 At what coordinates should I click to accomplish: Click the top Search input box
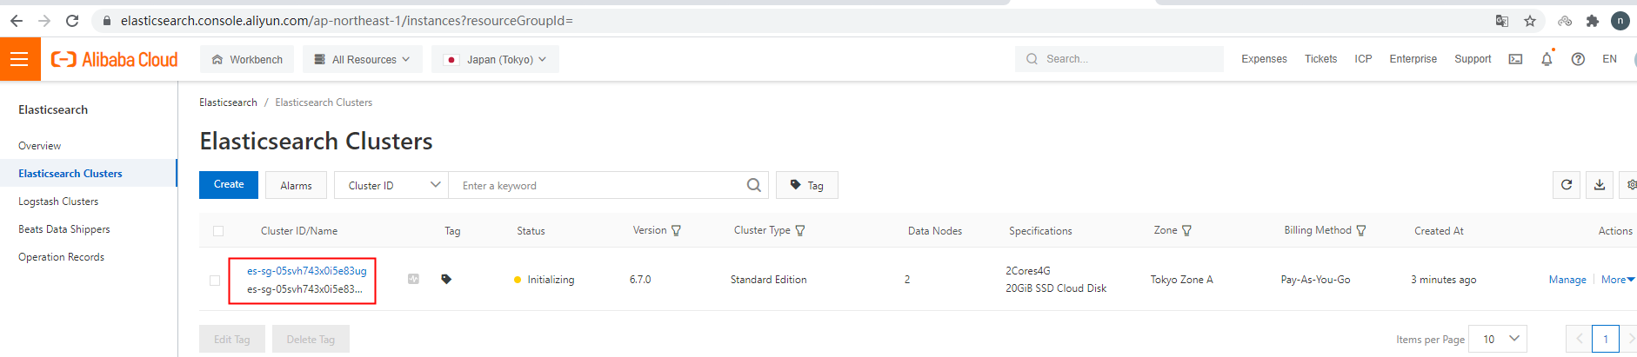click(x=1119, y=59)
